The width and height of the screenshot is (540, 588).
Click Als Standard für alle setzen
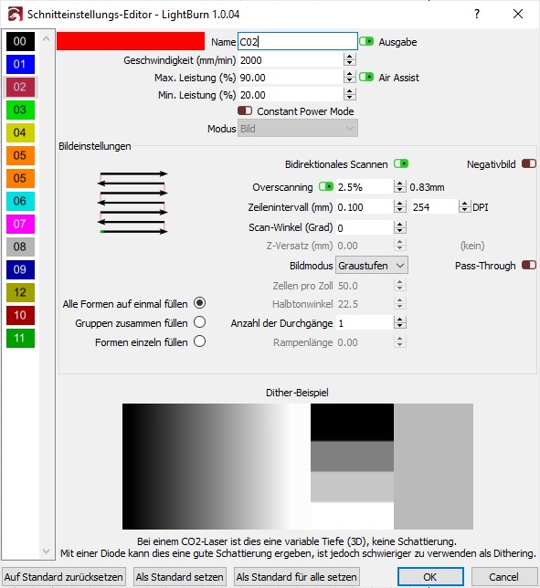pos(296,577)
